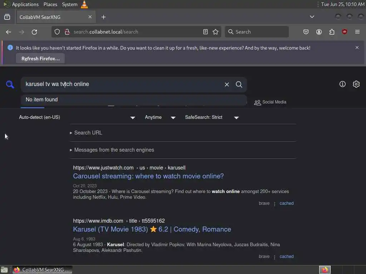Open SearXNG preferences gear icon
366x274 pixels.
(356, 84)
